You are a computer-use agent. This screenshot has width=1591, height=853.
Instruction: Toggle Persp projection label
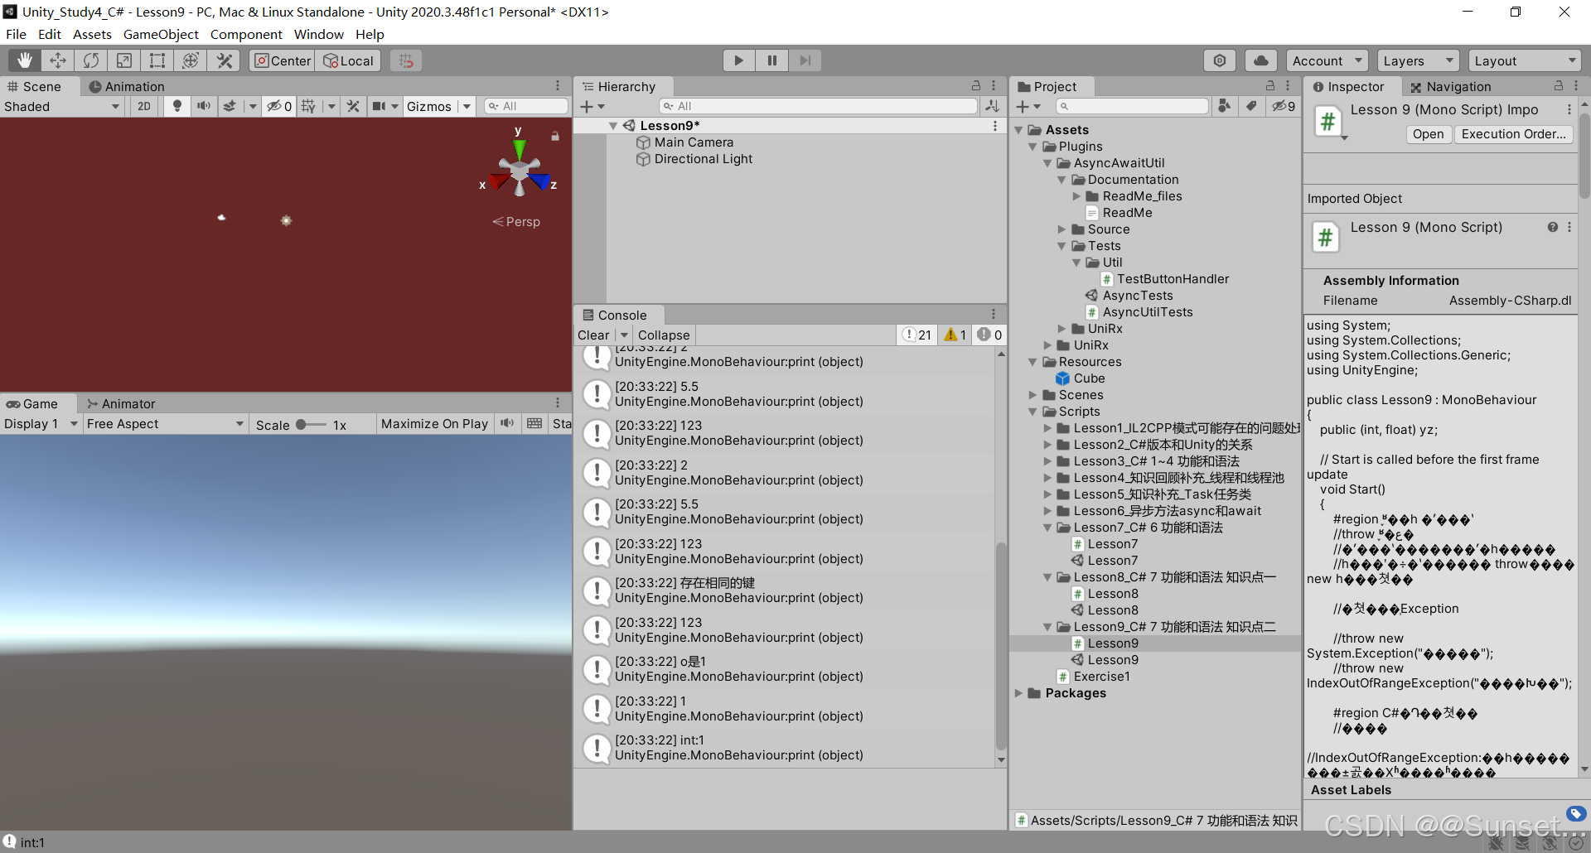pos(516,222)
